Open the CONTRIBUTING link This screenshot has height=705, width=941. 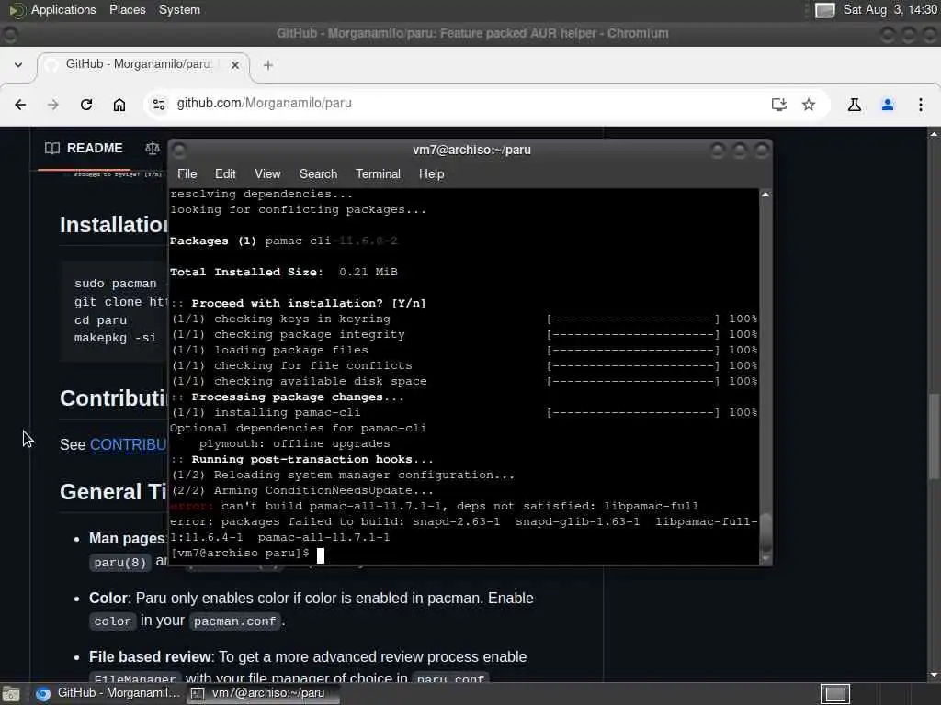click(x=129, y=445)
